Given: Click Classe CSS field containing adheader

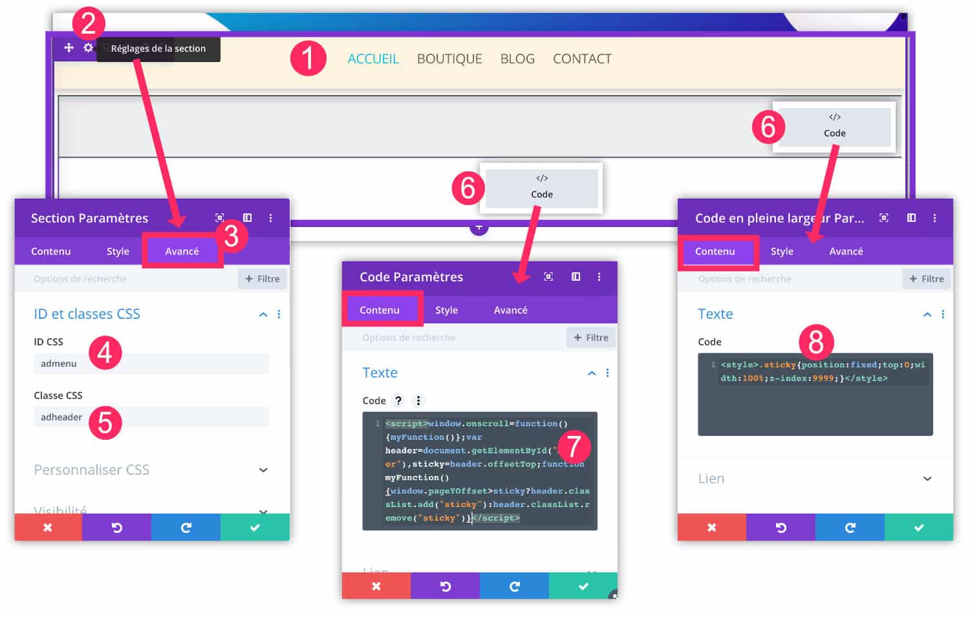Looking at the screenshot, I should click(x=151, y=417).
